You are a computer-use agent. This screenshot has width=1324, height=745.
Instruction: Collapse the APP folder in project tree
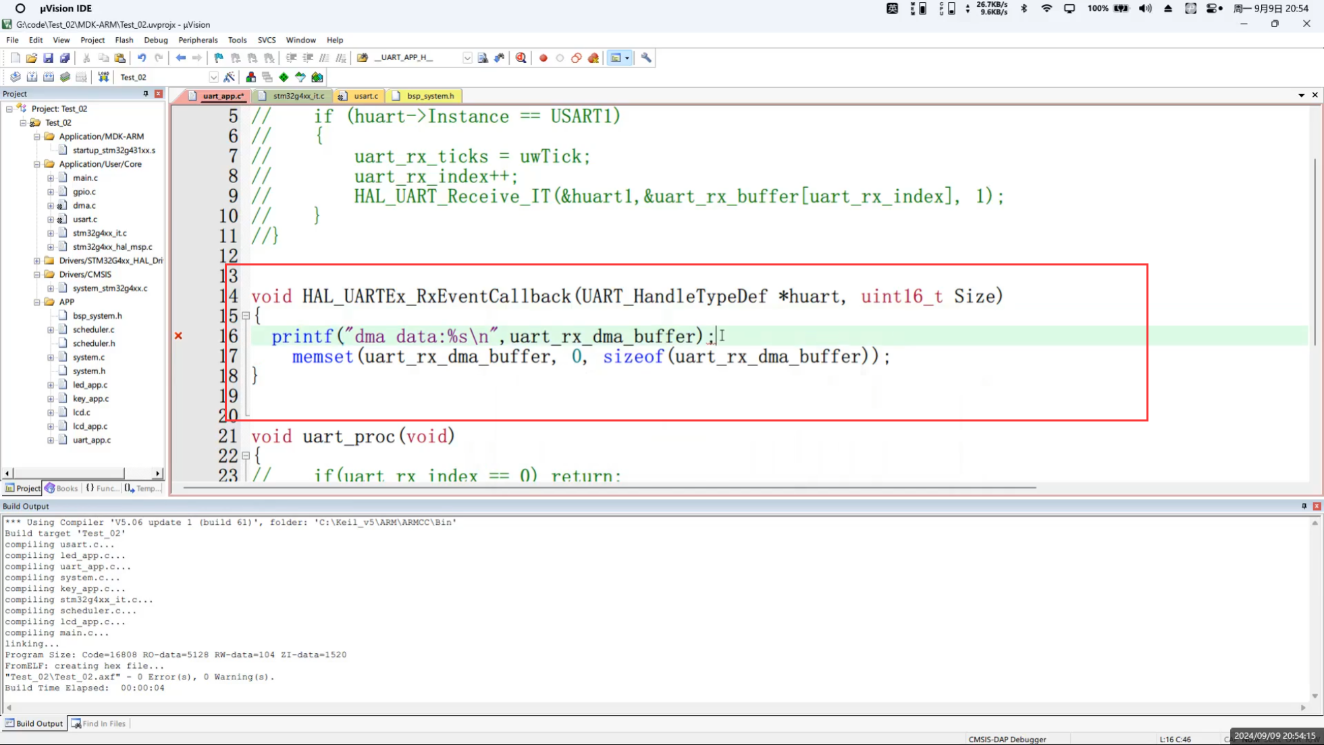37,302
